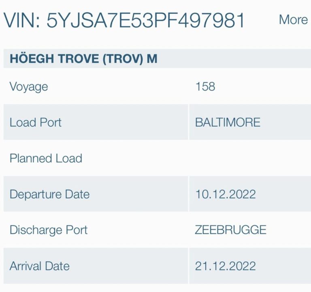Select the Voyage label
The height and width of the screenshot is (292, 311).
pyautogui.click(x=29, y=87)
